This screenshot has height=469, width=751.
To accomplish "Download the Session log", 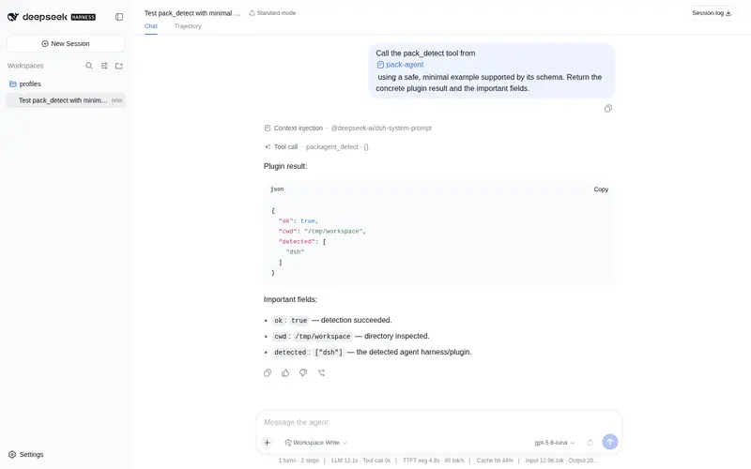I will tap(712, 13).
